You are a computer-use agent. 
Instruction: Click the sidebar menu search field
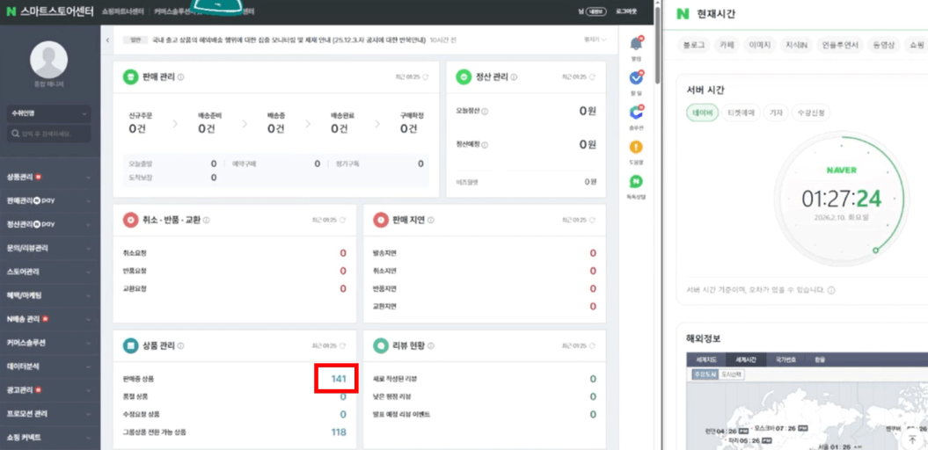click(x=49, y=134)
